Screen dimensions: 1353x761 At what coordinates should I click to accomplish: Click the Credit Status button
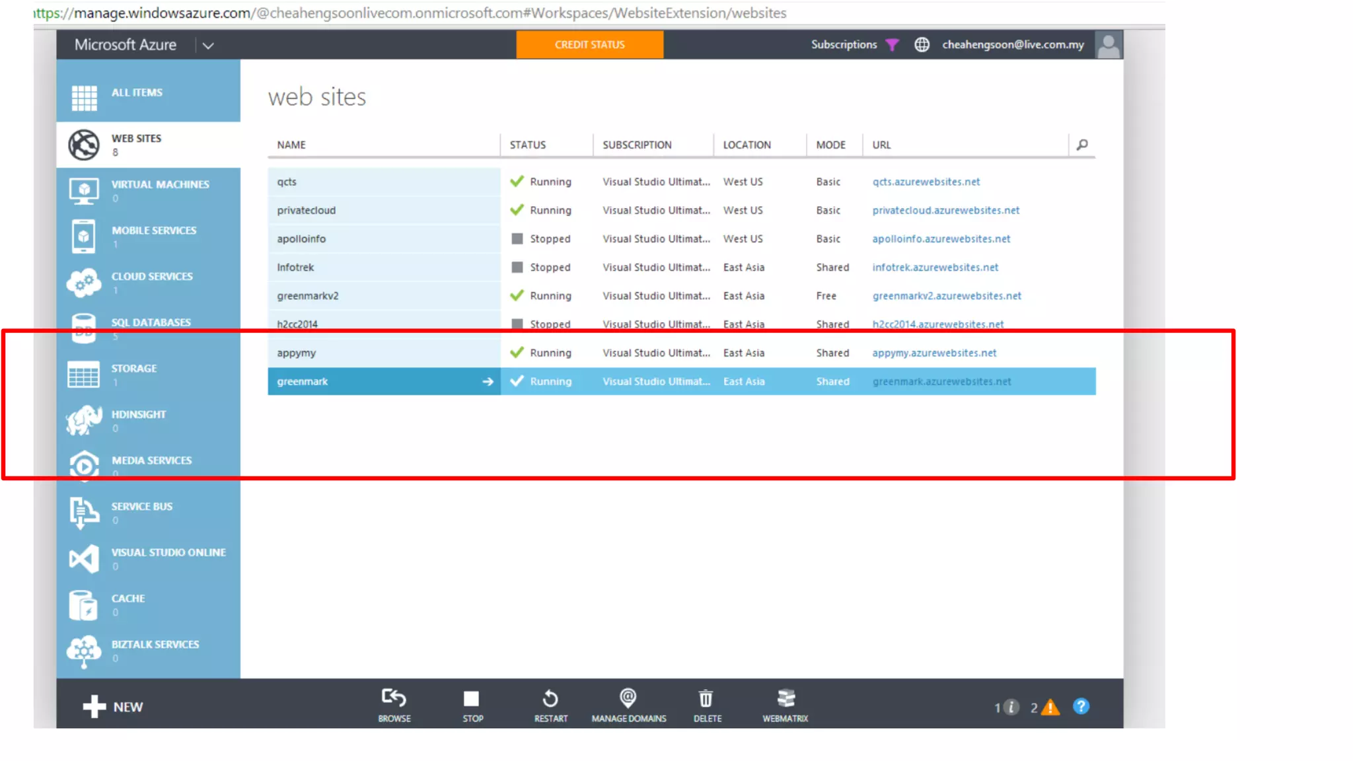[x=589, y=45]
